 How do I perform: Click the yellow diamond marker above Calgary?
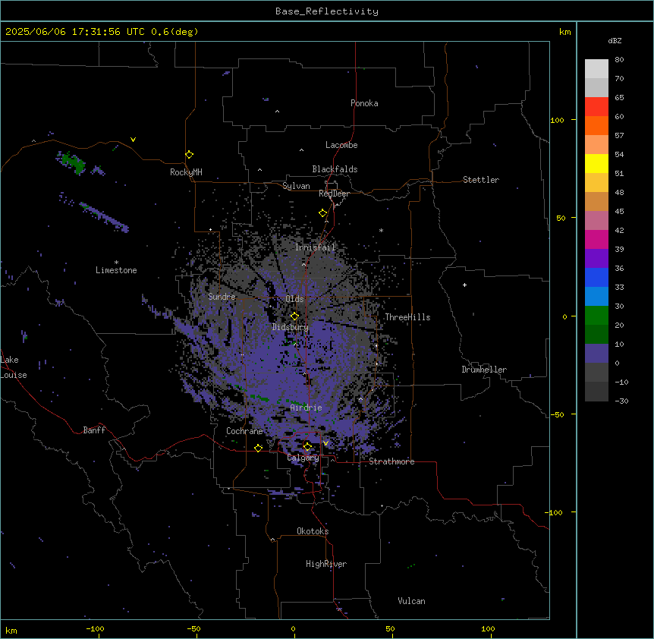pyautogui.click(x=307, y=447)
